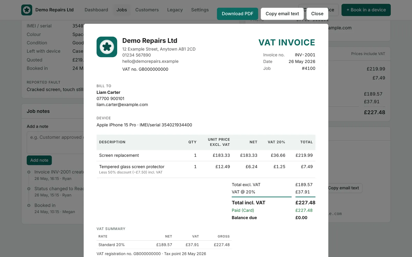The width and height of the screenshot is (412, 257).
Task: Select the VAT @ 20% amount £37.91
Action: coord(303,192)
